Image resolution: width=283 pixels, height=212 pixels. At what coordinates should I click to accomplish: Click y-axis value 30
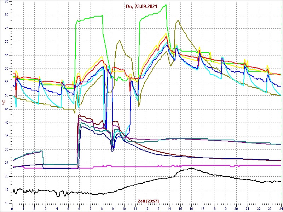[x=6, y=149]
